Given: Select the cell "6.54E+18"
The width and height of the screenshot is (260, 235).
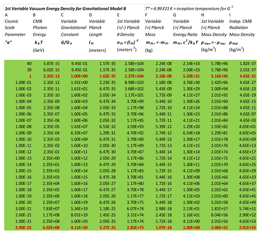Looking at the screenshot, I should pos(191,133).
